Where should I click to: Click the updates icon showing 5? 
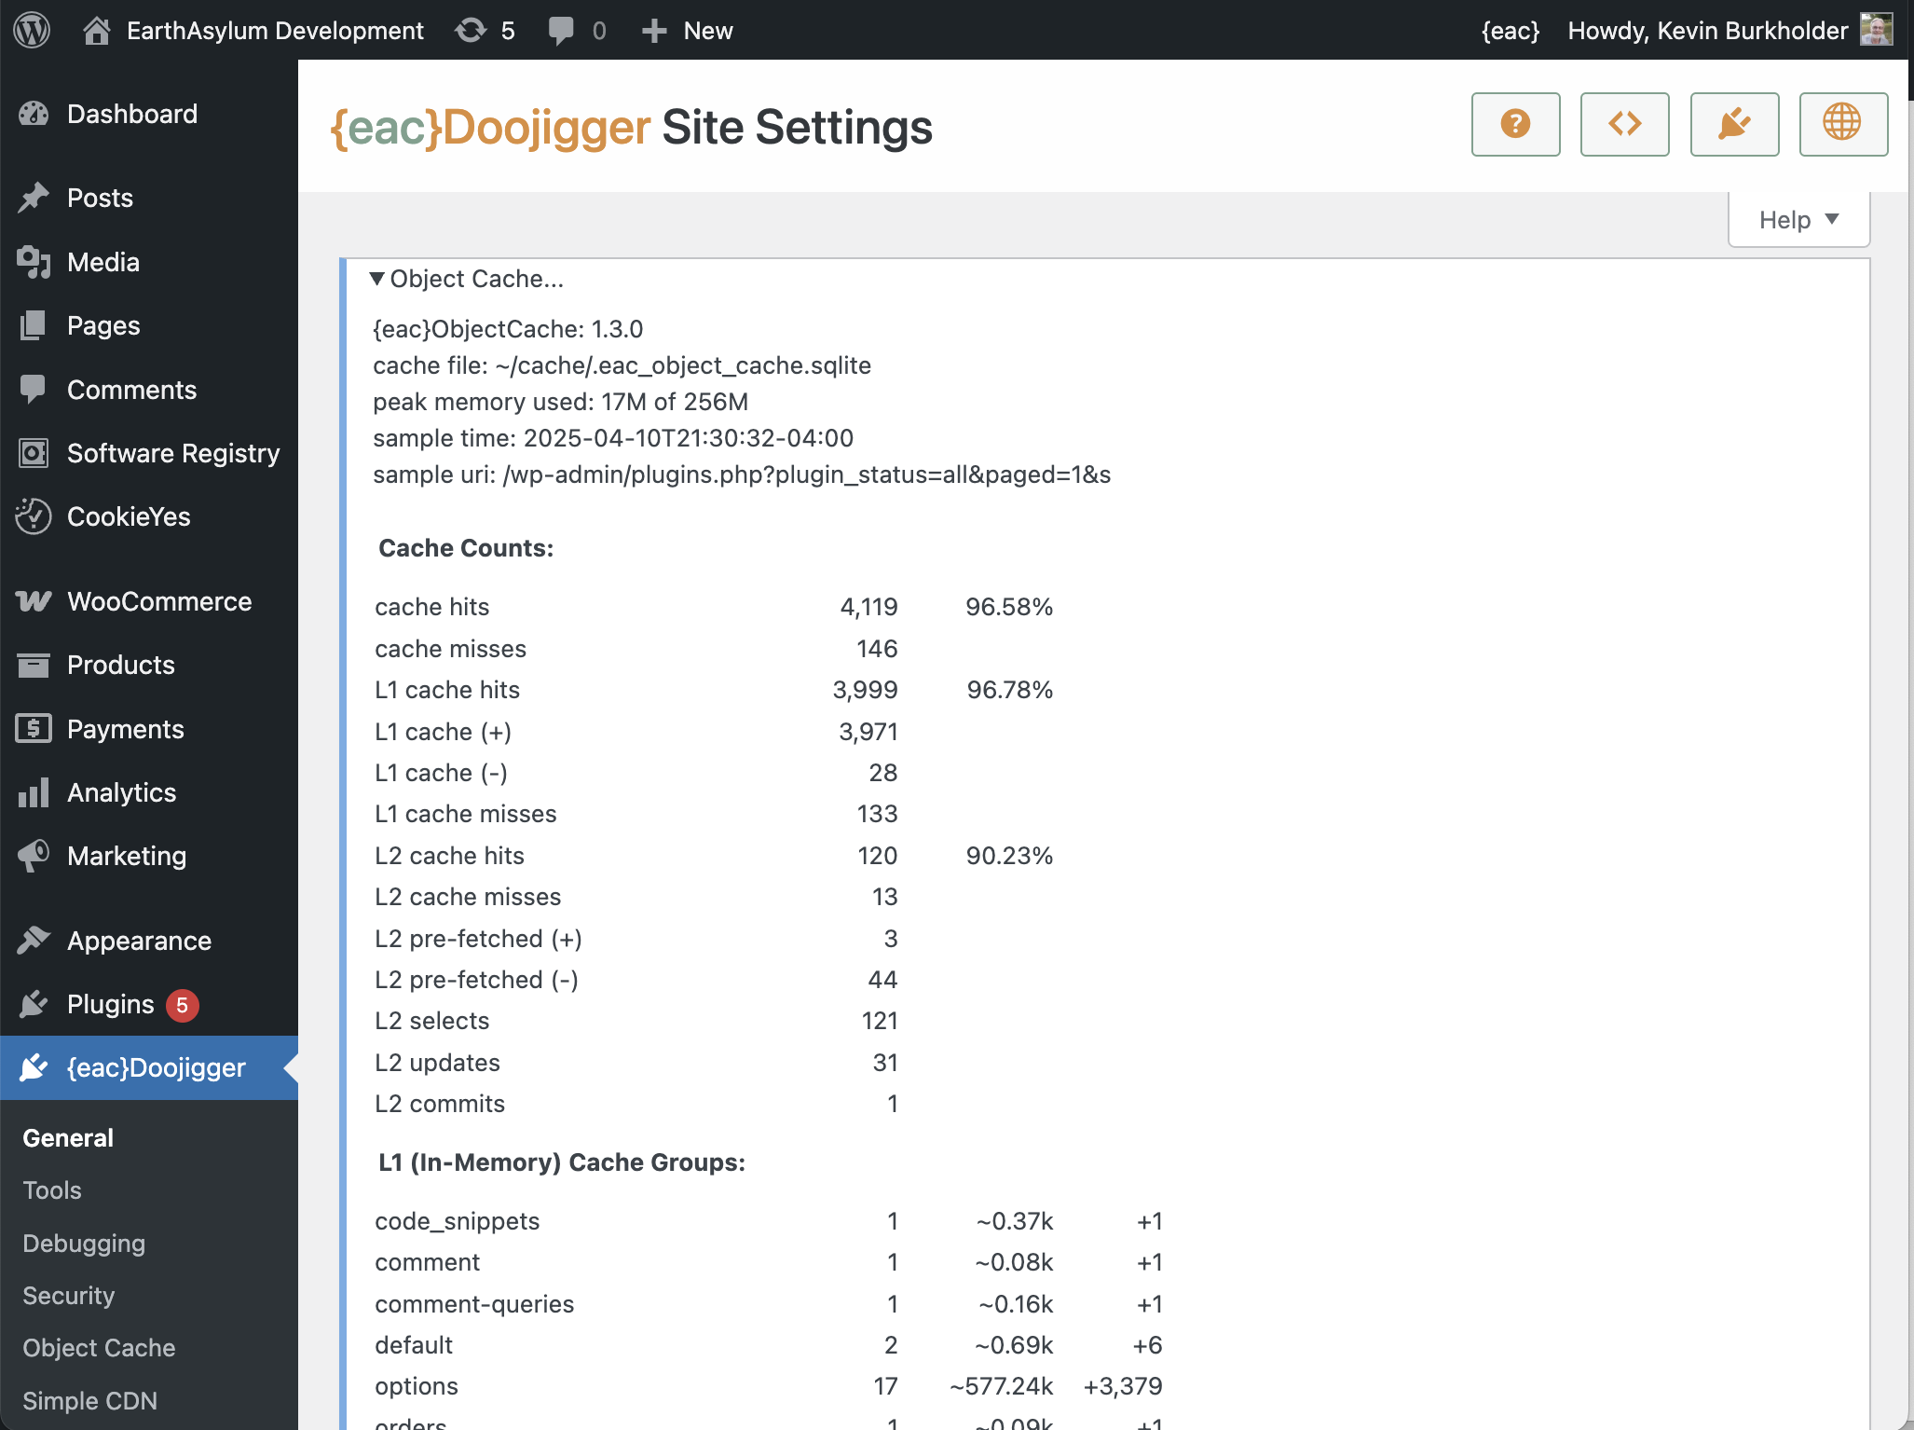coord(485,30)
